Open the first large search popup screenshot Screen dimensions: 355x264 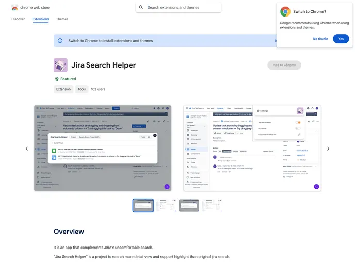coord(103,148)
